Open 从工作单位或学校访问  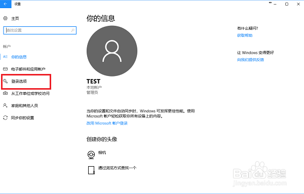click(x=30, y=93)
